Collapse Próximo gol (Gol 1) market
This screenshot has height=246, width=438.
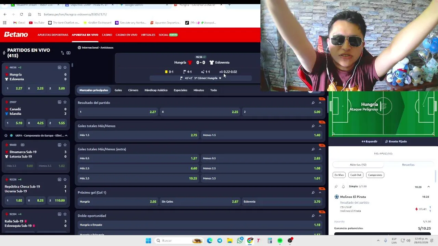[x=320, y=192]
